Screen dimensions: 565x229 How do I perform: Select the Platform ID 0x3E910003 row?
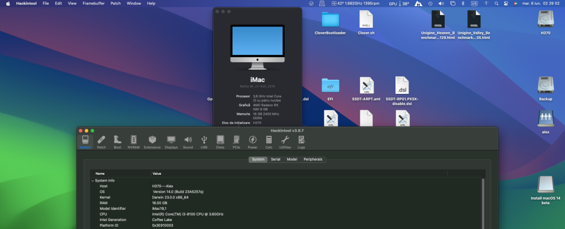click(286, 226)
